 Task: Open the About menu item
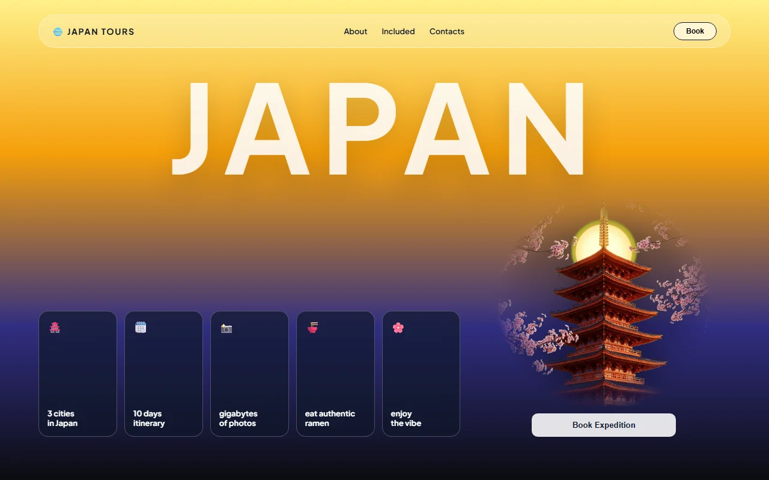(356, 31)
